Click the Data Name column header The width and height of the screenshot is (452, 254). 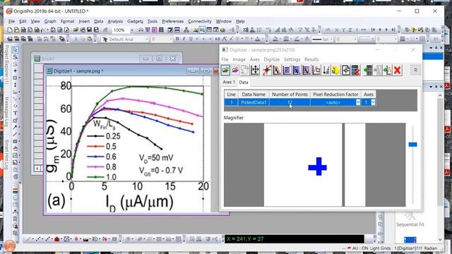[x=254, y=94]
